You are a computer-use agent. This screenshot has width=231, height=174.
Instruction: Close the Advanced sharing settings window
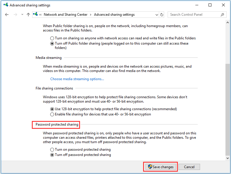pos(223,5)
